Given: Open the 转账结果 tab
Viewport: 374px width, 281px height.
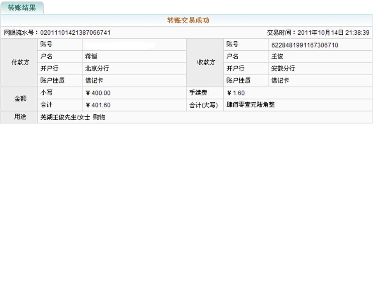Looking at the screenshot, I should 22,8.
